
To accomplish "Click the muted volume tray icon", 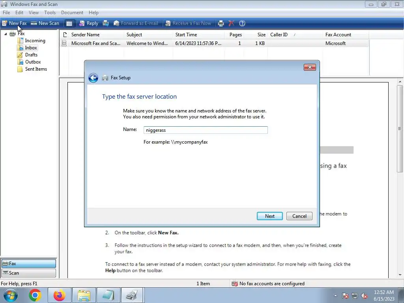I will click(x=364, y=296).
